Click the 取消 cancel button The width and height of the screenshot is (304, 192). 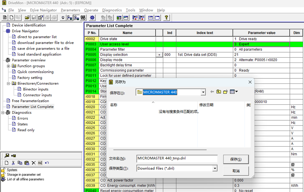click(236, 171)
